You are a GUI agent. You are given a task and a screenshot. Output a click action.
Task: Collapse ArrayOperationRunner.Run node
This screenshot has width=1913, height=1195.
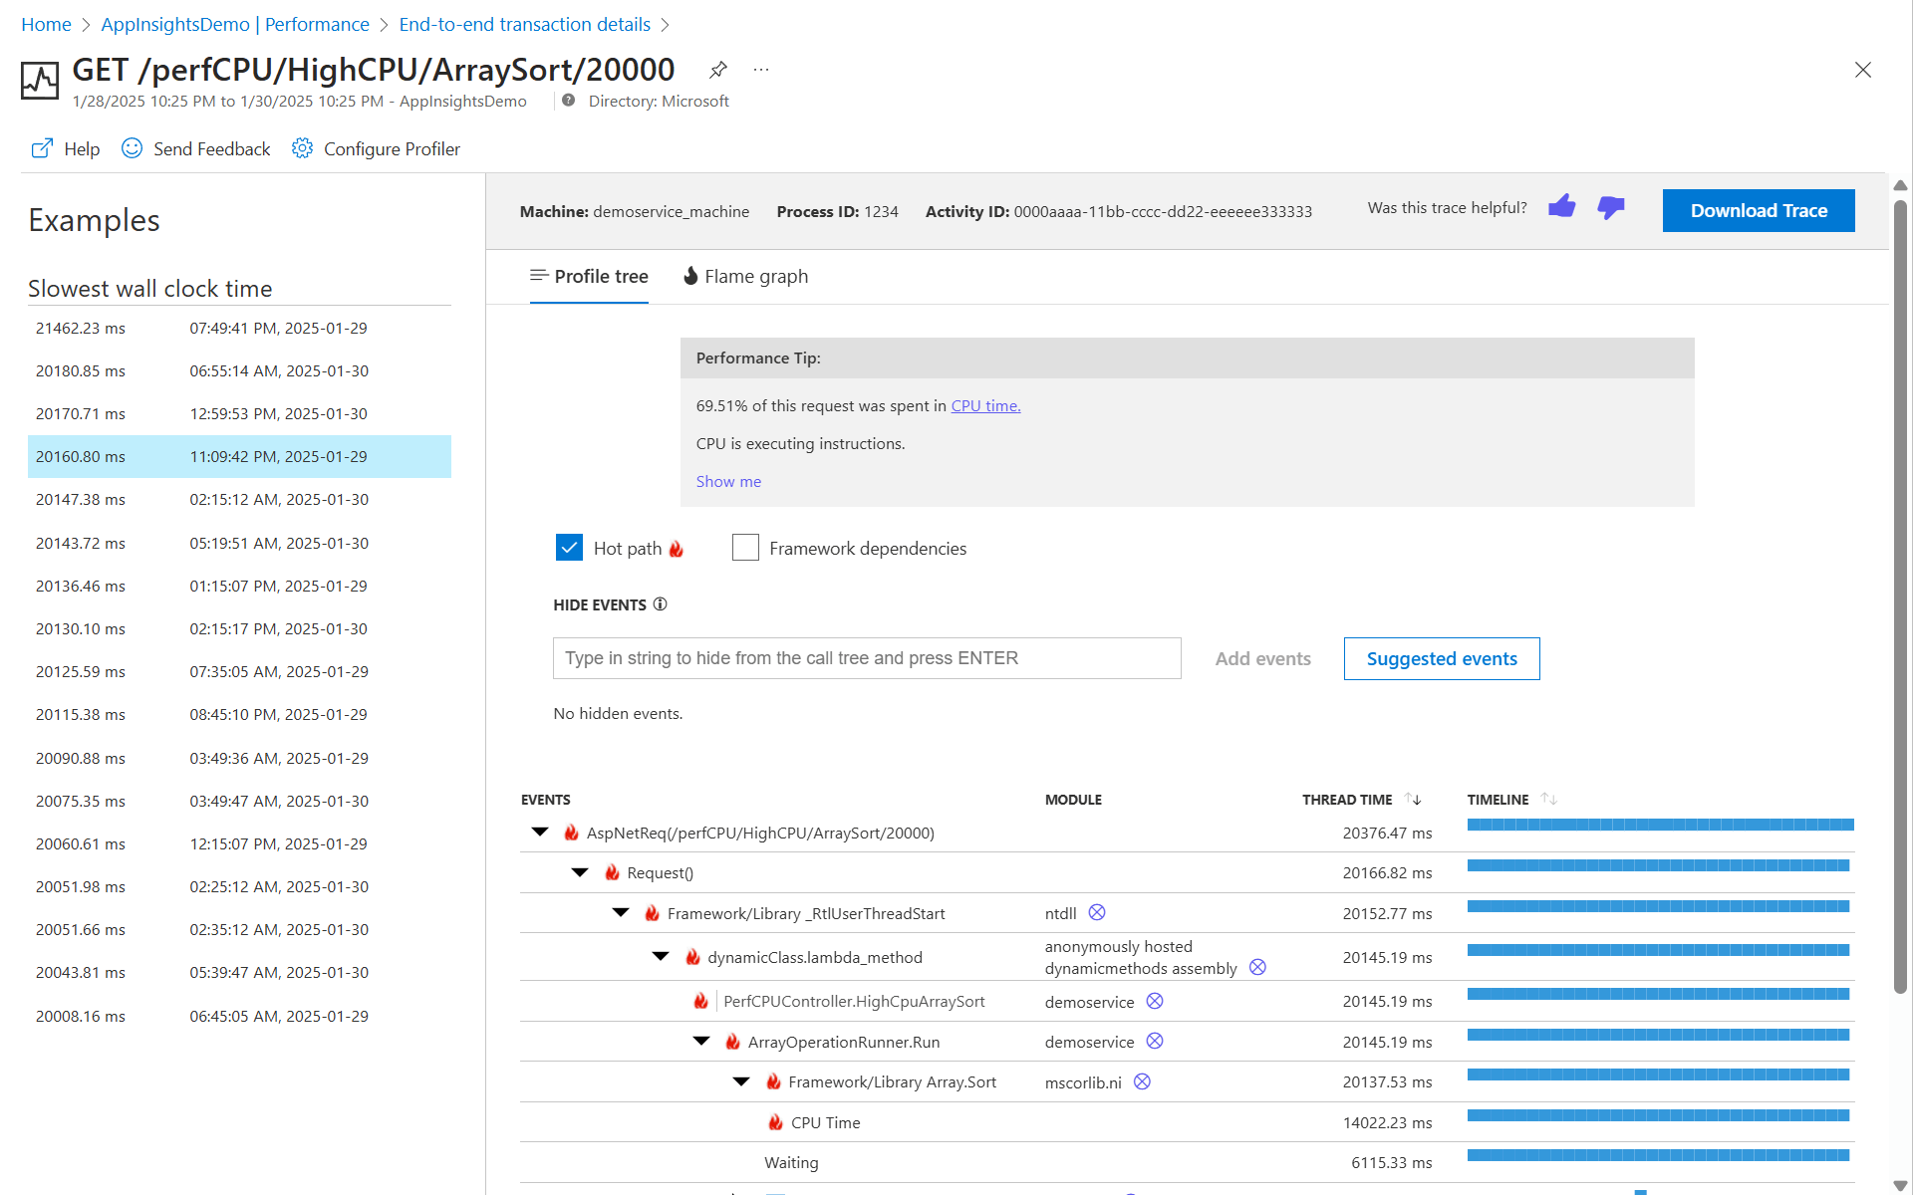coord(701,1042)
